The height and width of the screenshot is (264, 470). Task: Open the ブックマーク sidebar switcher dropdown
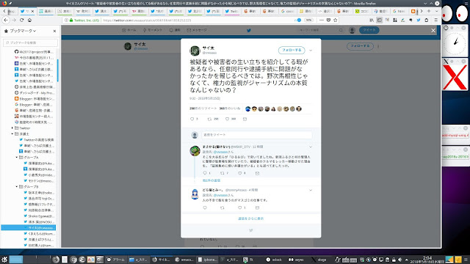[x=23, y=31]
